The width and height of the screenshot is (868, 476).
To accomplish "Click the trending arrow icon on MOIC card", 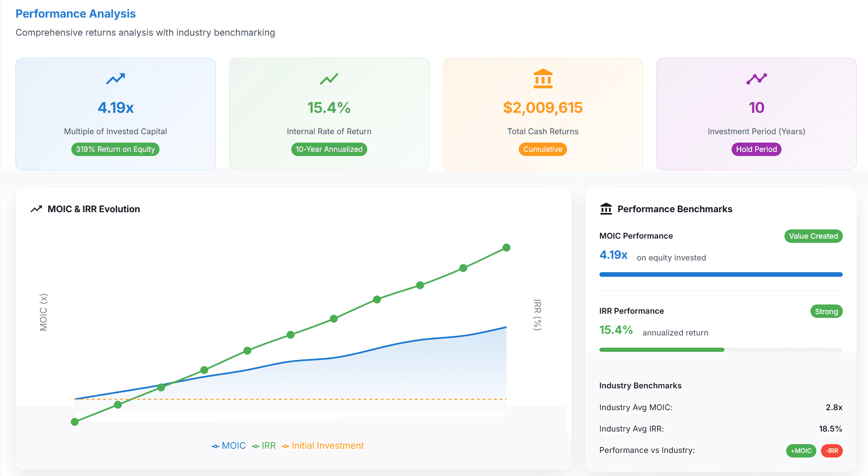I will click(115, 79).
